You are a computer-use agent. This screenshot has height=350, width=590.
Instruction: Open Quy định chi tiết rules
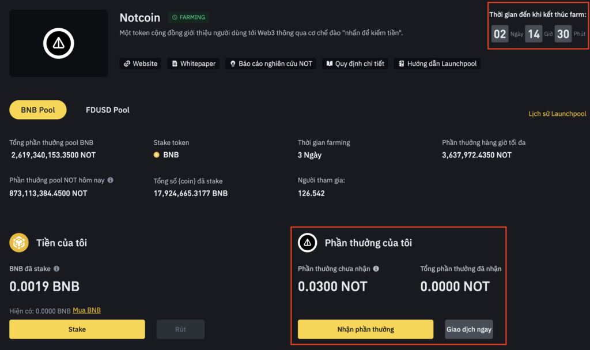click(x=355, y=63)
